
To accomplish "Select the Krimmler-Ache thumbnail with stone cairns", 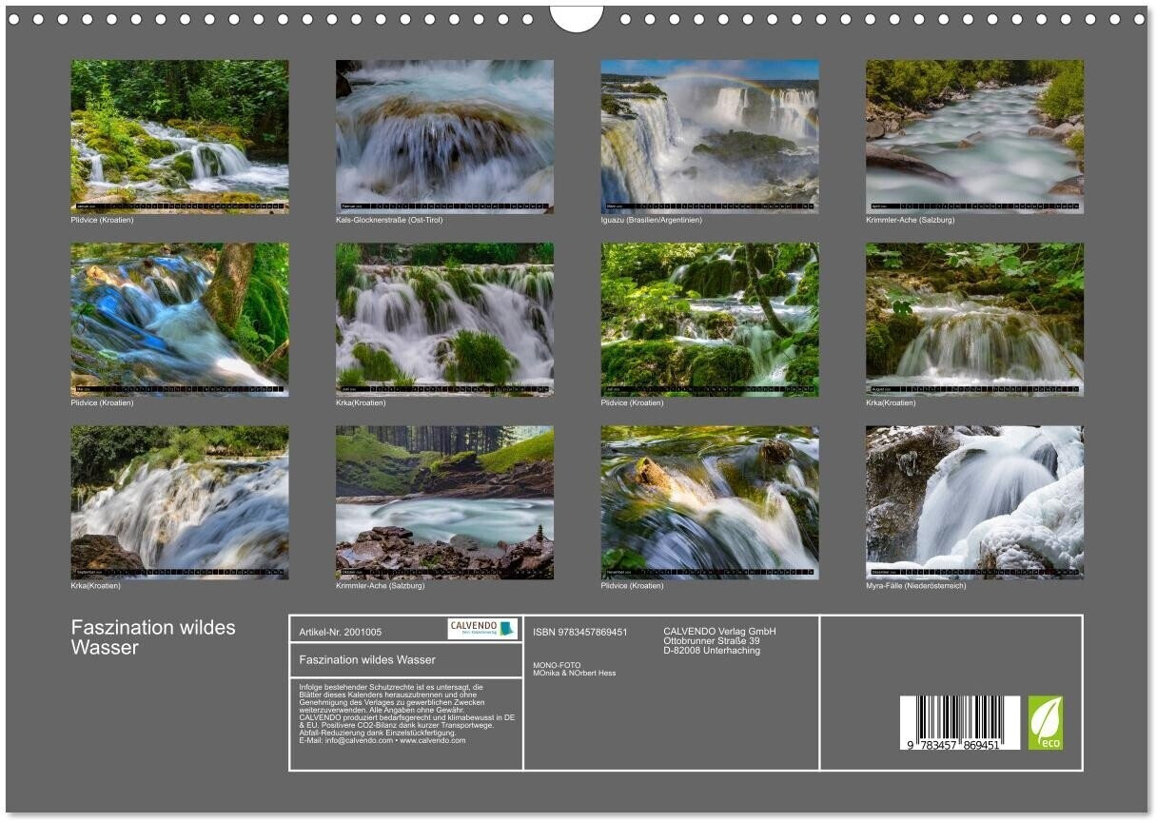I will tap(444, 501).
